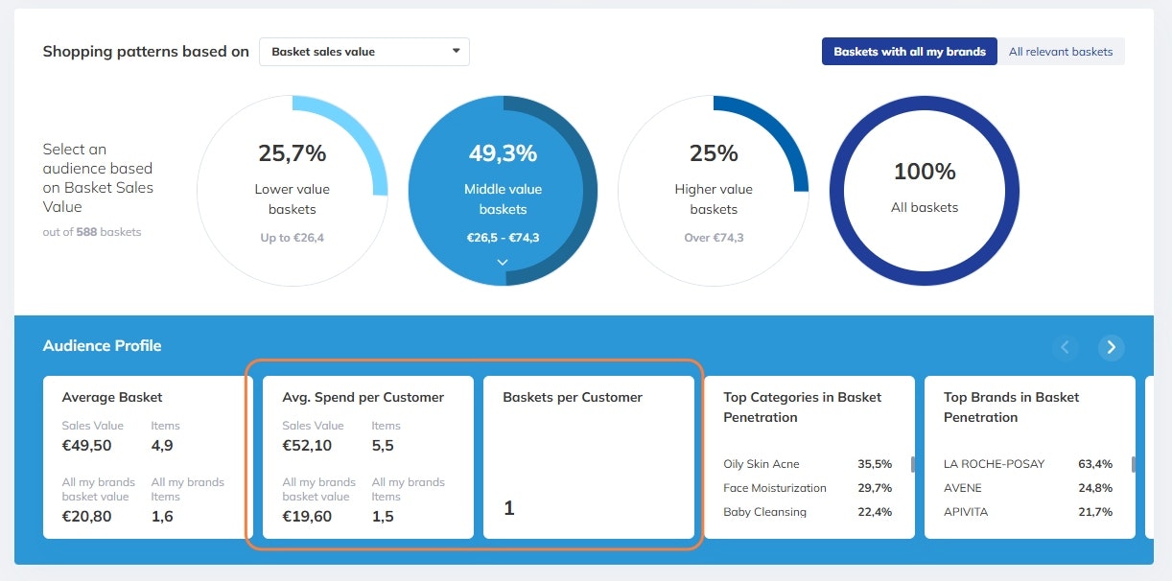Image resolution: width=1172 pixels, height=581 pixels.
Task: Click the next arrow in Audience Profile
Action: pos(1112,347)
